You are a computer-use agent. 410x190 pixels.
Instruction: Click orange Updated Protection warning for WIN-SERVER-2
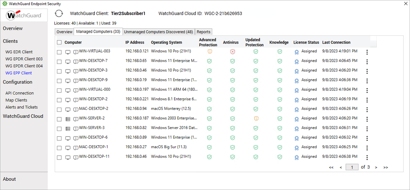[x=256, y=119]
